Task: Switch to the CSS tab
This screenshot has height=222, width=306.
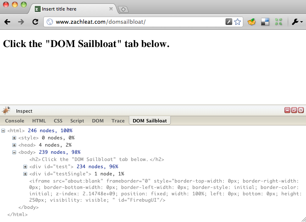Action: (58, 121)
